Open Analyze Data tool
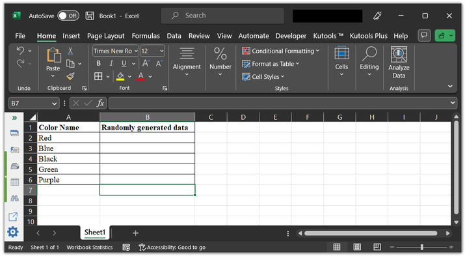Screen dimensions: 465x256 pos(399,63)
